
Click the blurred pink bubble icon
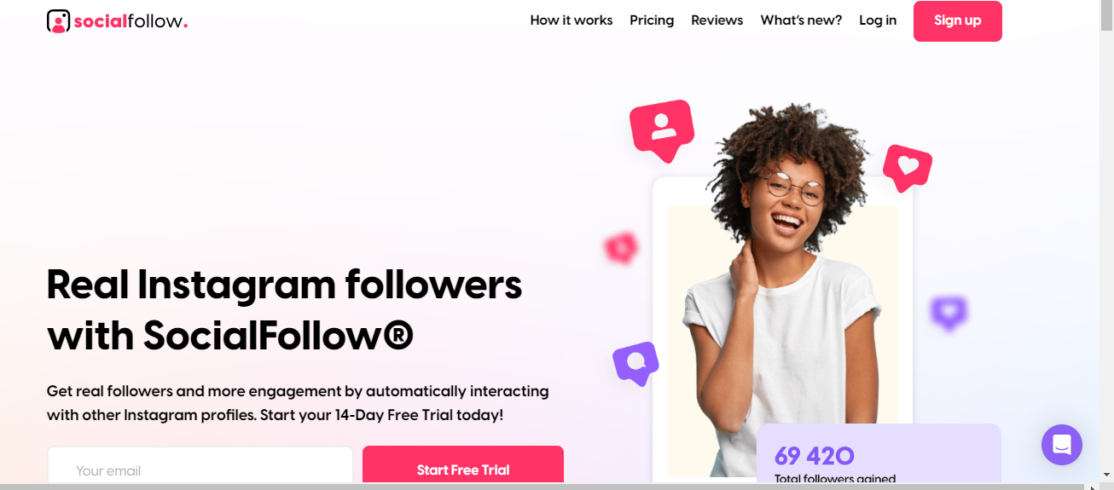click(x=622, y=247)
